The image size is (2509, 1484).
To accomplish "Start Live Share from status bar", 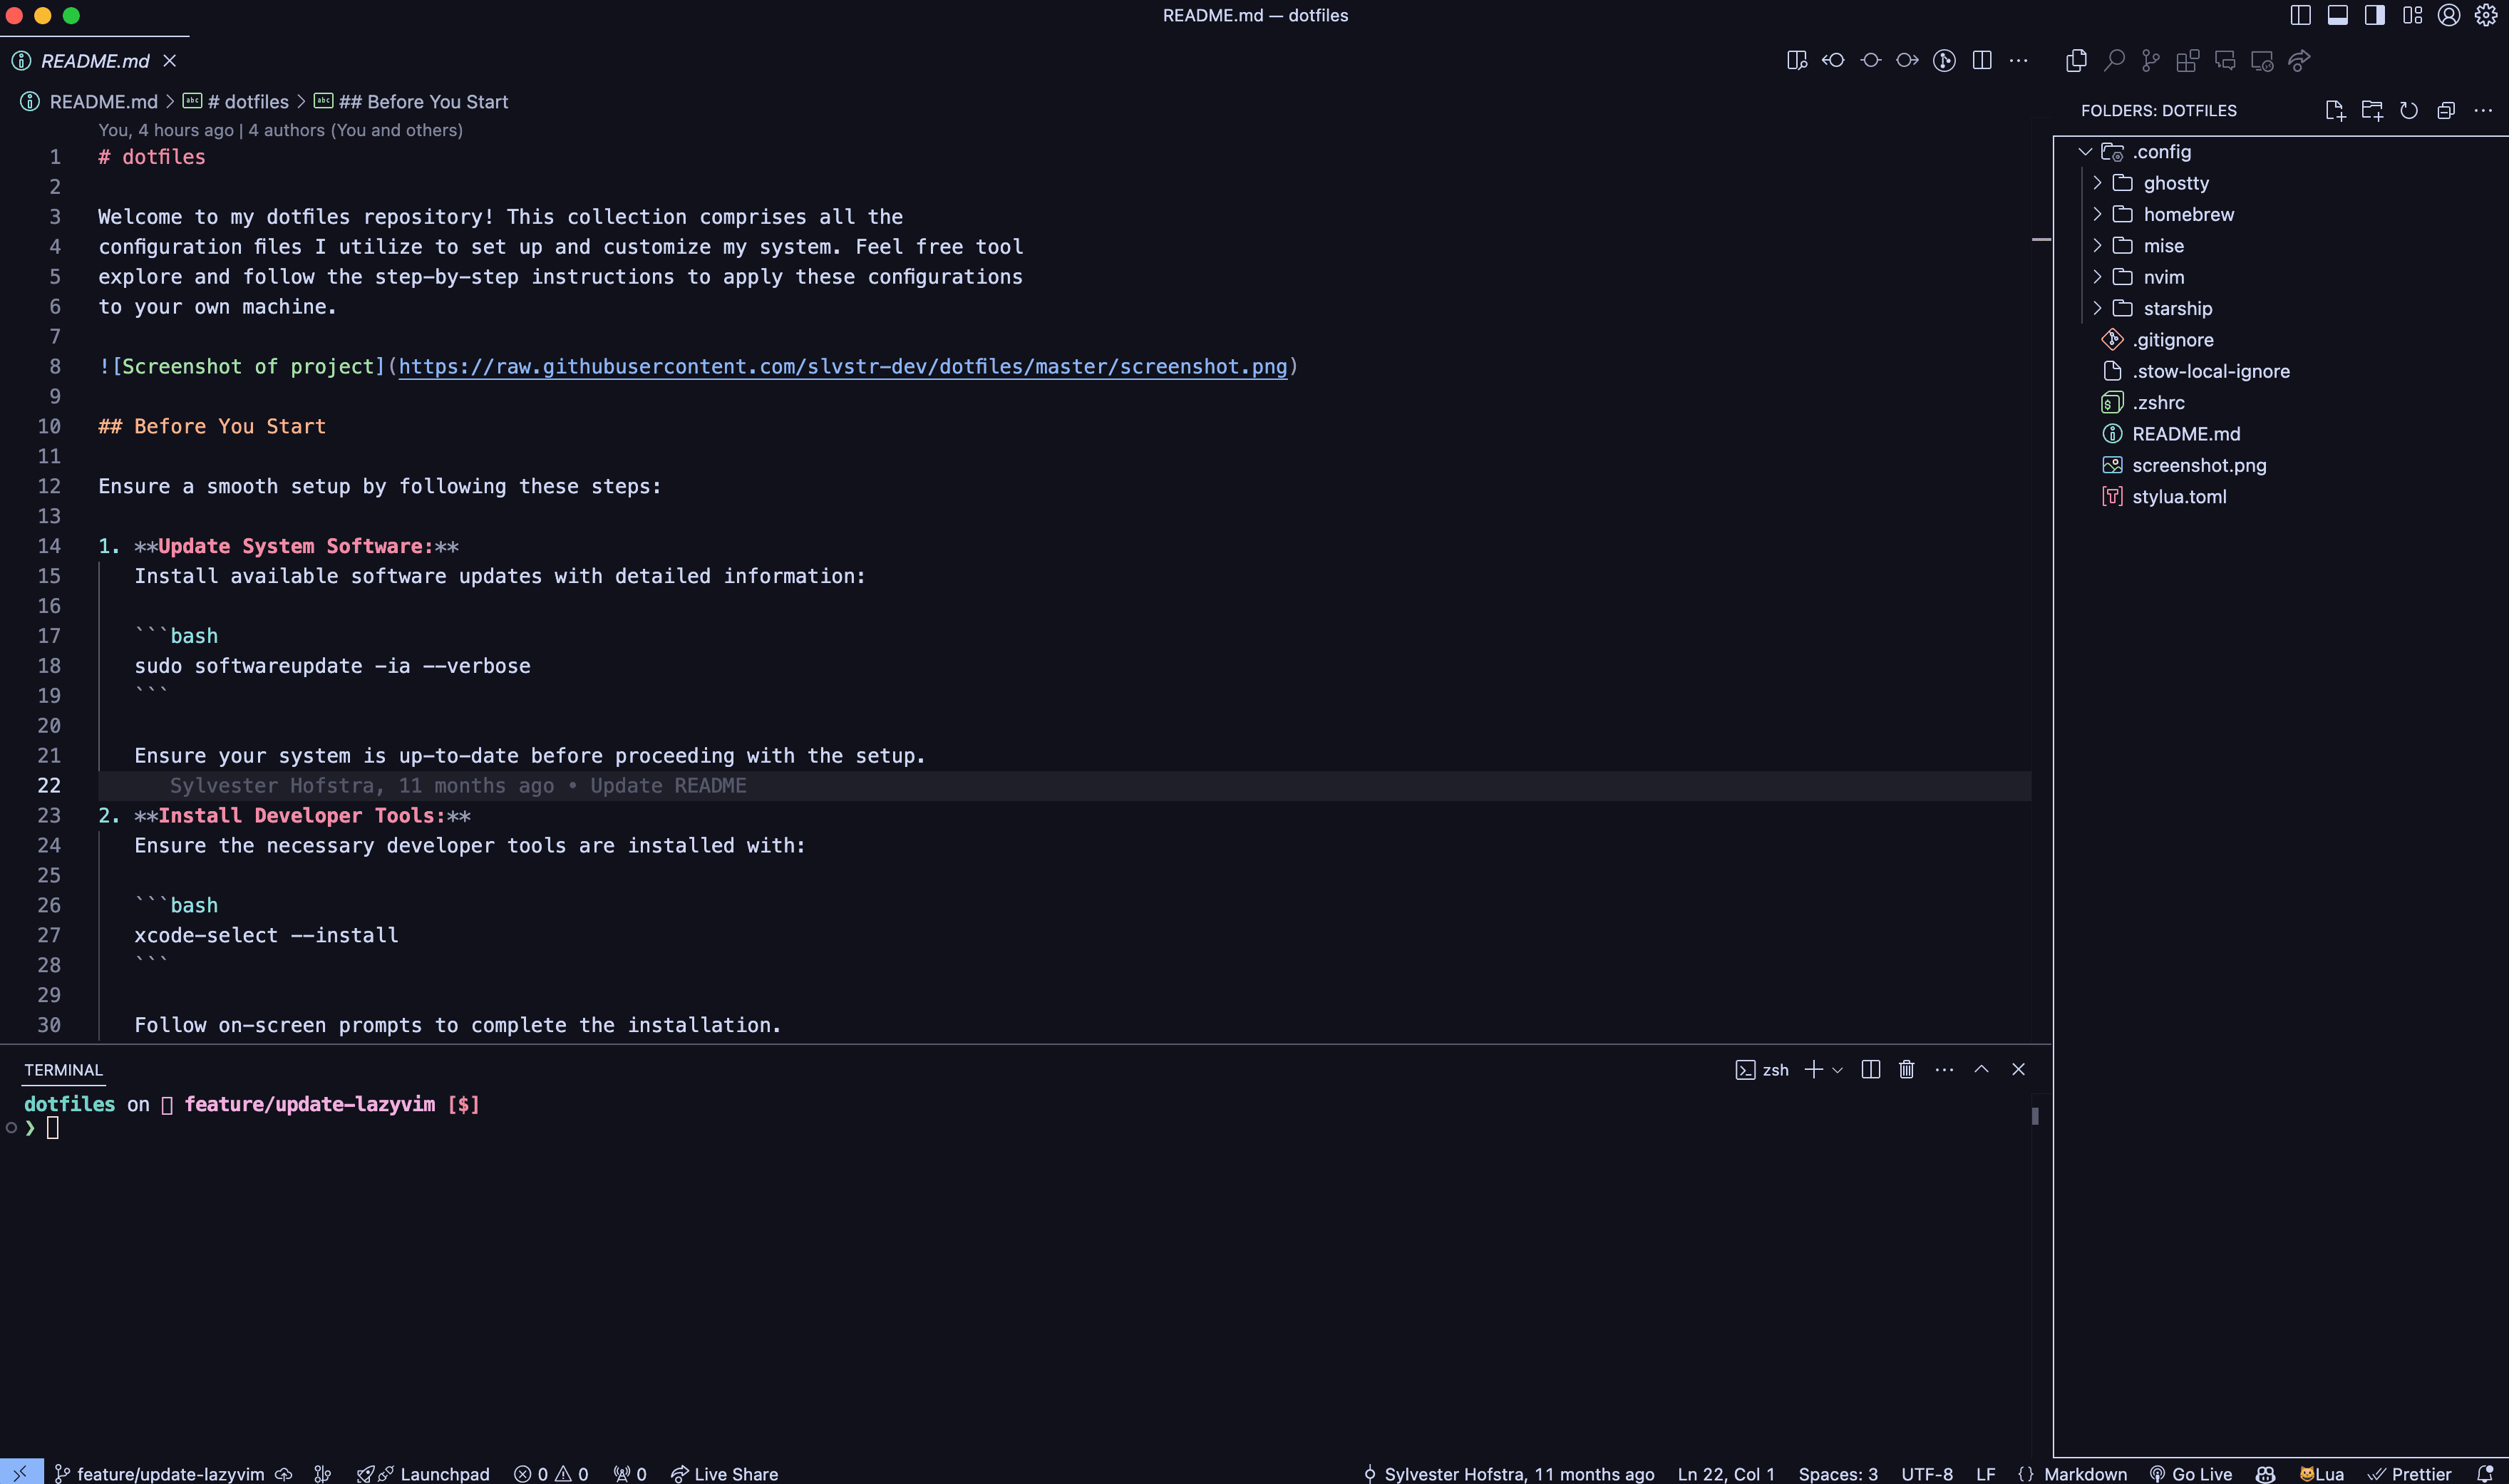I will [724, 1474].
